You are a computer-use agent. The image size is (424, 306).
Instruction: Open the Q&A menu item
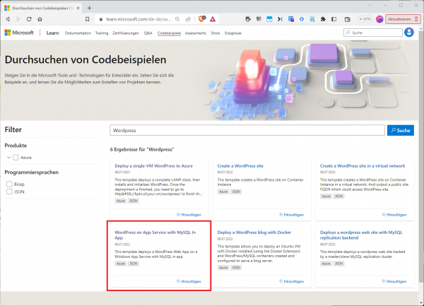pyautogui.click(x=148, y=33)
